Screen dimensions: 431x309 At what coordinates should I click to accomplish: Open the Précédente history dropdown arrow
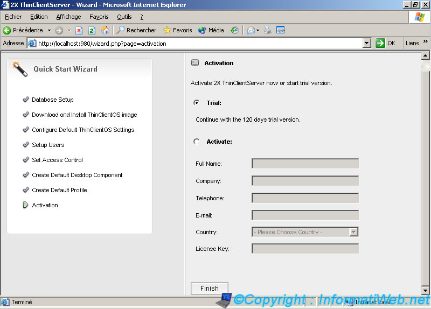coord(49,30)
